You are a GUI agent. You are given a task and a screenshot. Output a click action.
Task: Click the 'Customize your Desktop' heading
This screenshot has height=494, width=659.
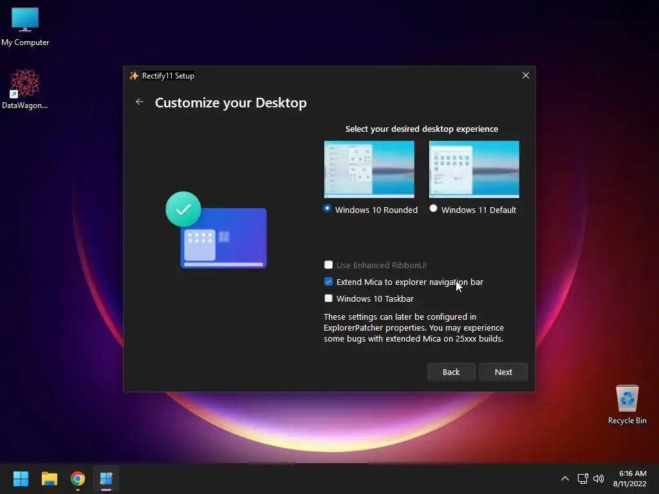coord(231,102)
